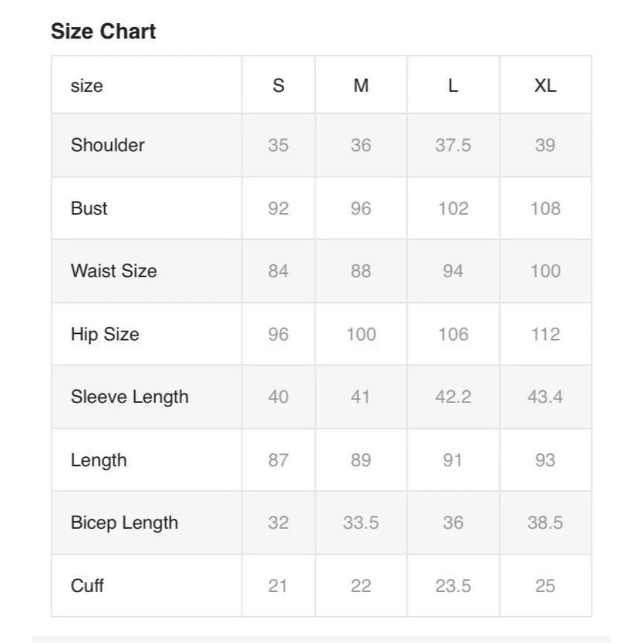Click the Bicep Length row label

tap(124, 523)
